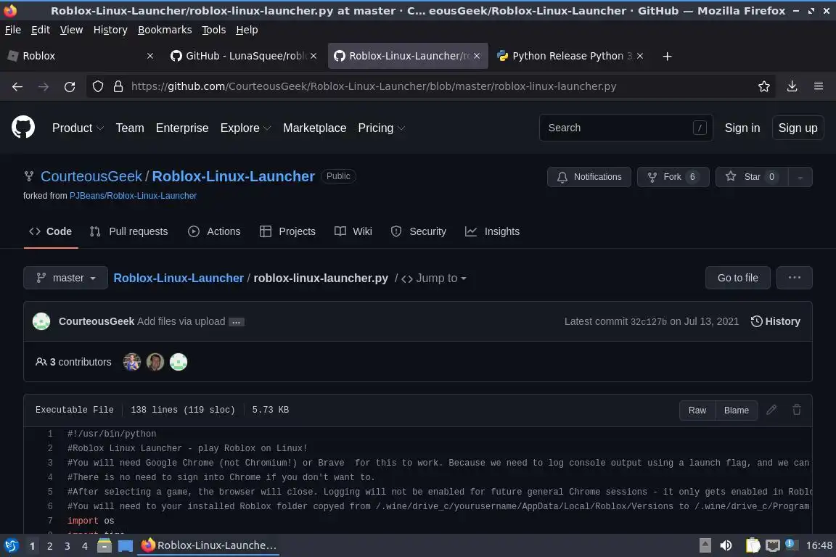Edit this file with the pencil icon
836x557 pixels.
[x=771, y=410]
